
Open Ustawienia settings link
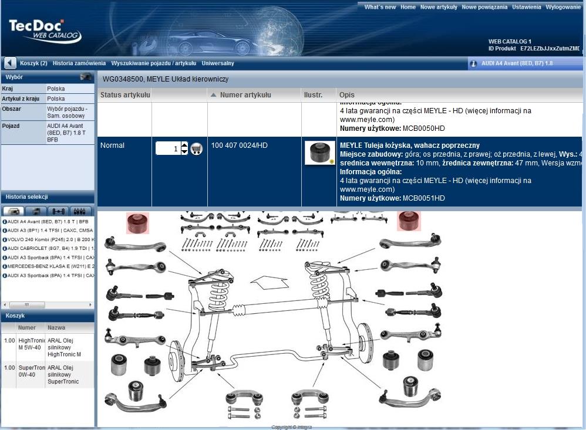(527, 7)
